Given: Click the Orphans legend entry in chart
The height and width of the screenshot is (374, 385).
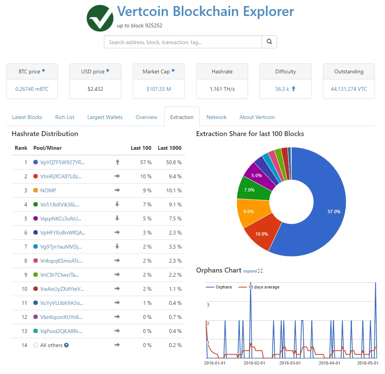Looking at the screenshot, I should [x=219, y=287].
